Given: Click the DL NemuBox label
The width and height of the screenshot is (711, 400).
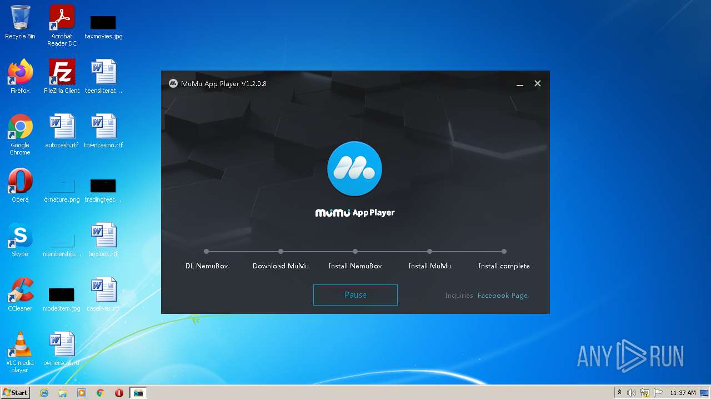Looking at the screenshot, I should pyautogui.click(x=207, y=266).
